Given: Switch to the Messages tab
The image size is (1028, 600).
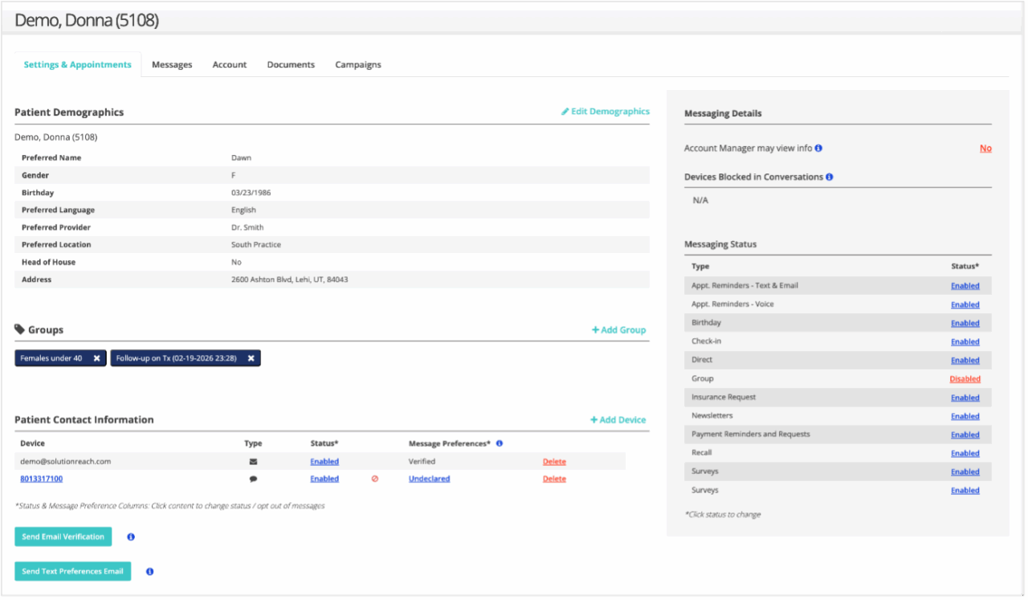Looking at the screenshot, I should point(171,64).
